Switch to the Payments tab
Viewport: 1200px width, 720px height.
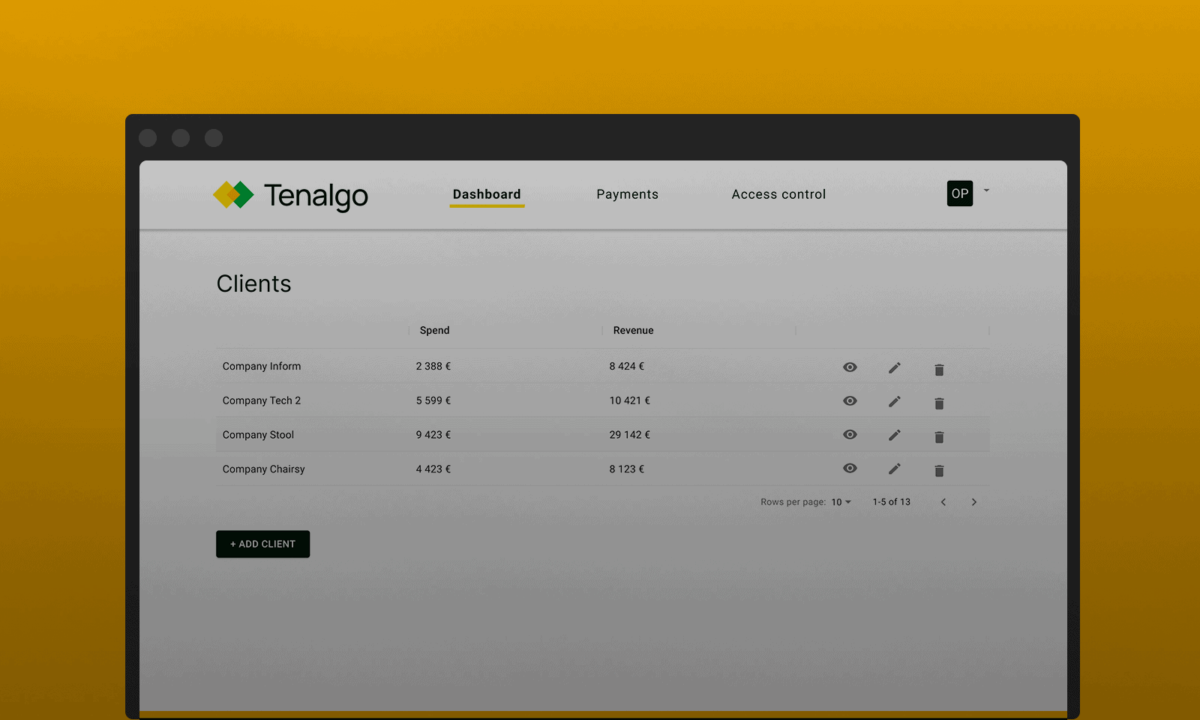628,194
